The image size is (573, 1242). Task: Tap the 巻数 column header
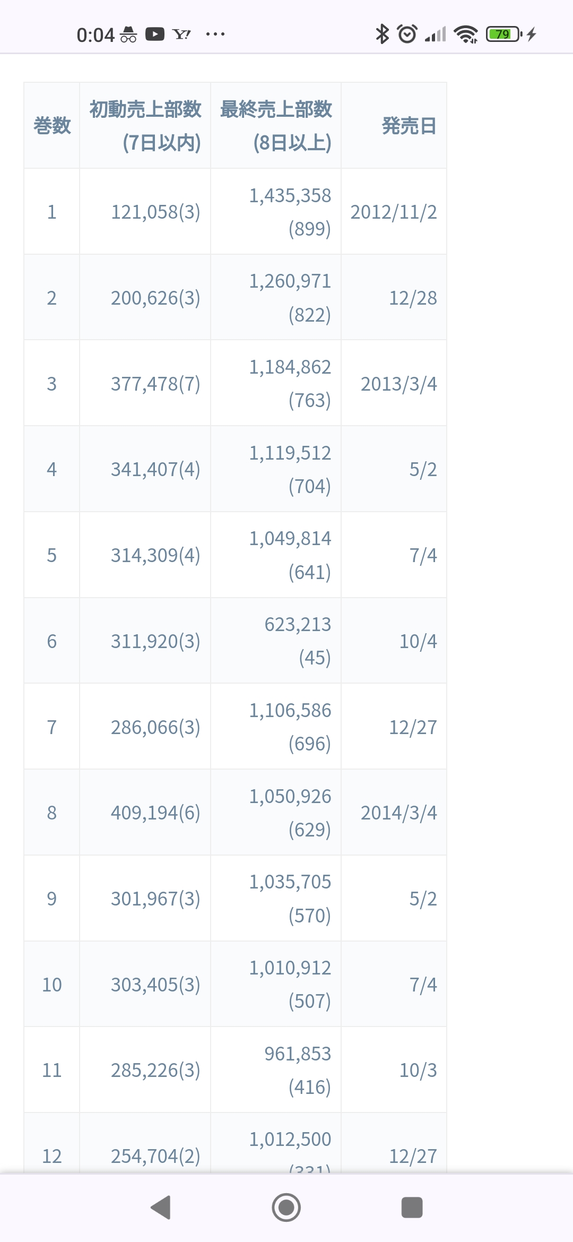click(x=52, y=126)
